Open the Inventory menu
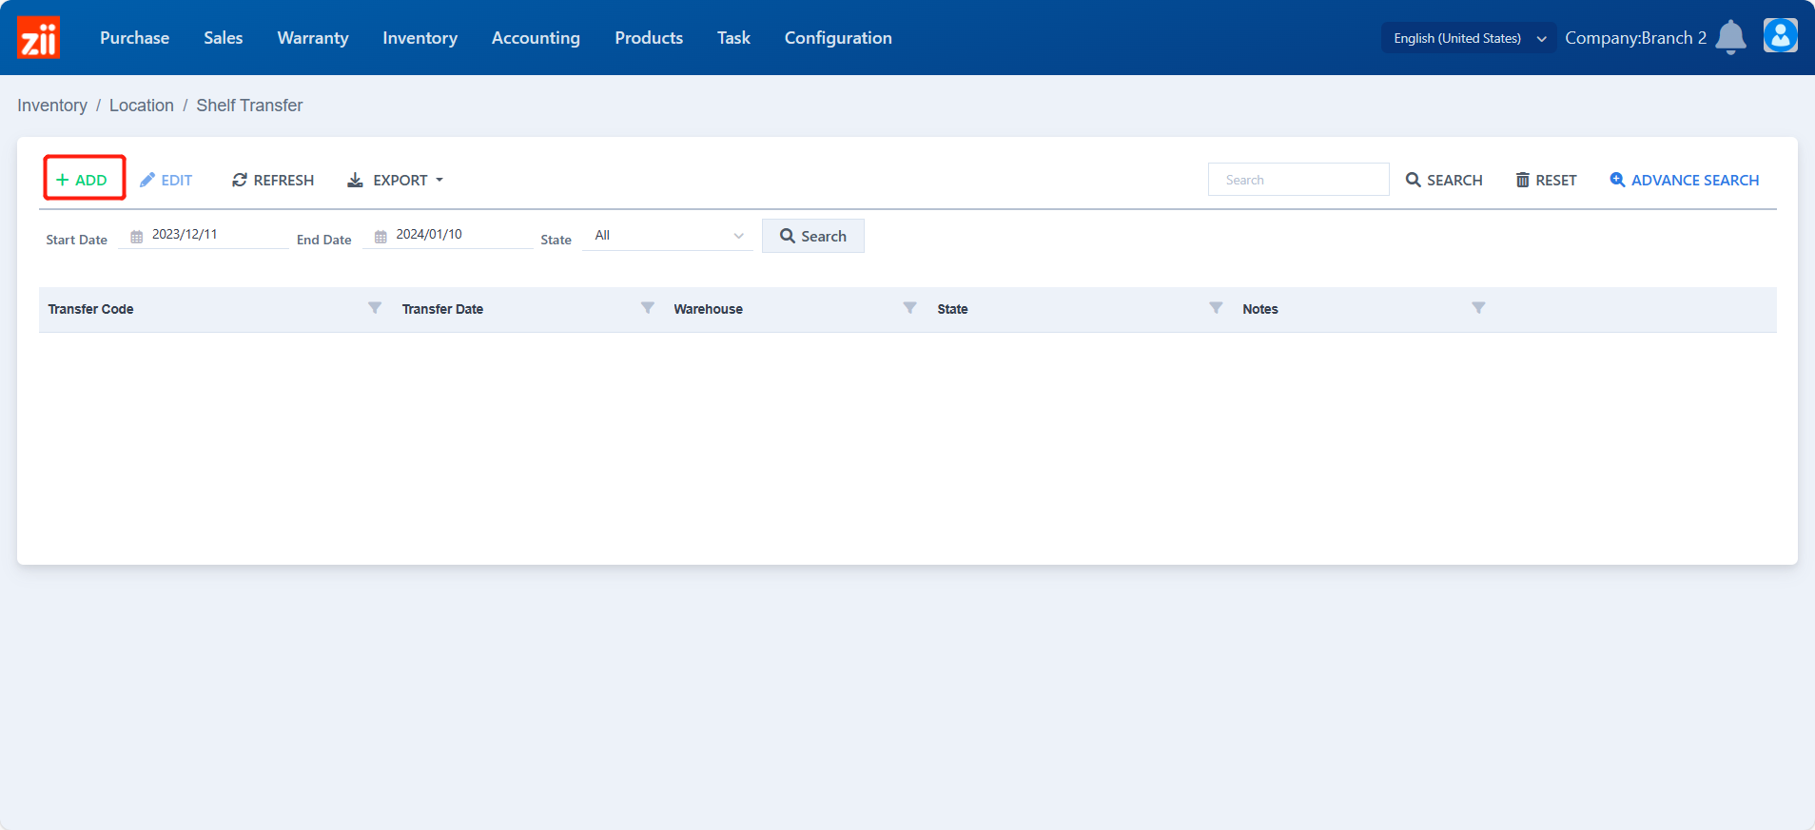Screen dimensions: 1815x830 (x=420, y=38)
